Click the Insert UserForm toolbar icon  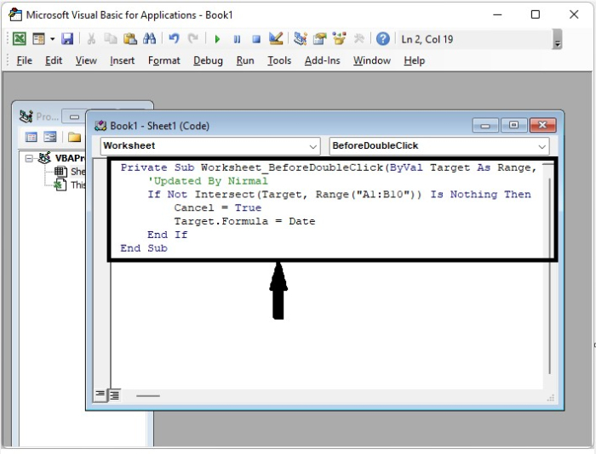[x=38, y=39]
